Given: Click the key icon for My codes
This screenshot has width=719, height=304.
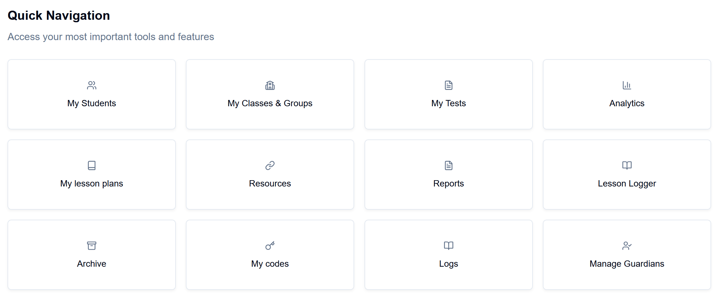Looking at the screenshot, I should [x=270, y=246].
